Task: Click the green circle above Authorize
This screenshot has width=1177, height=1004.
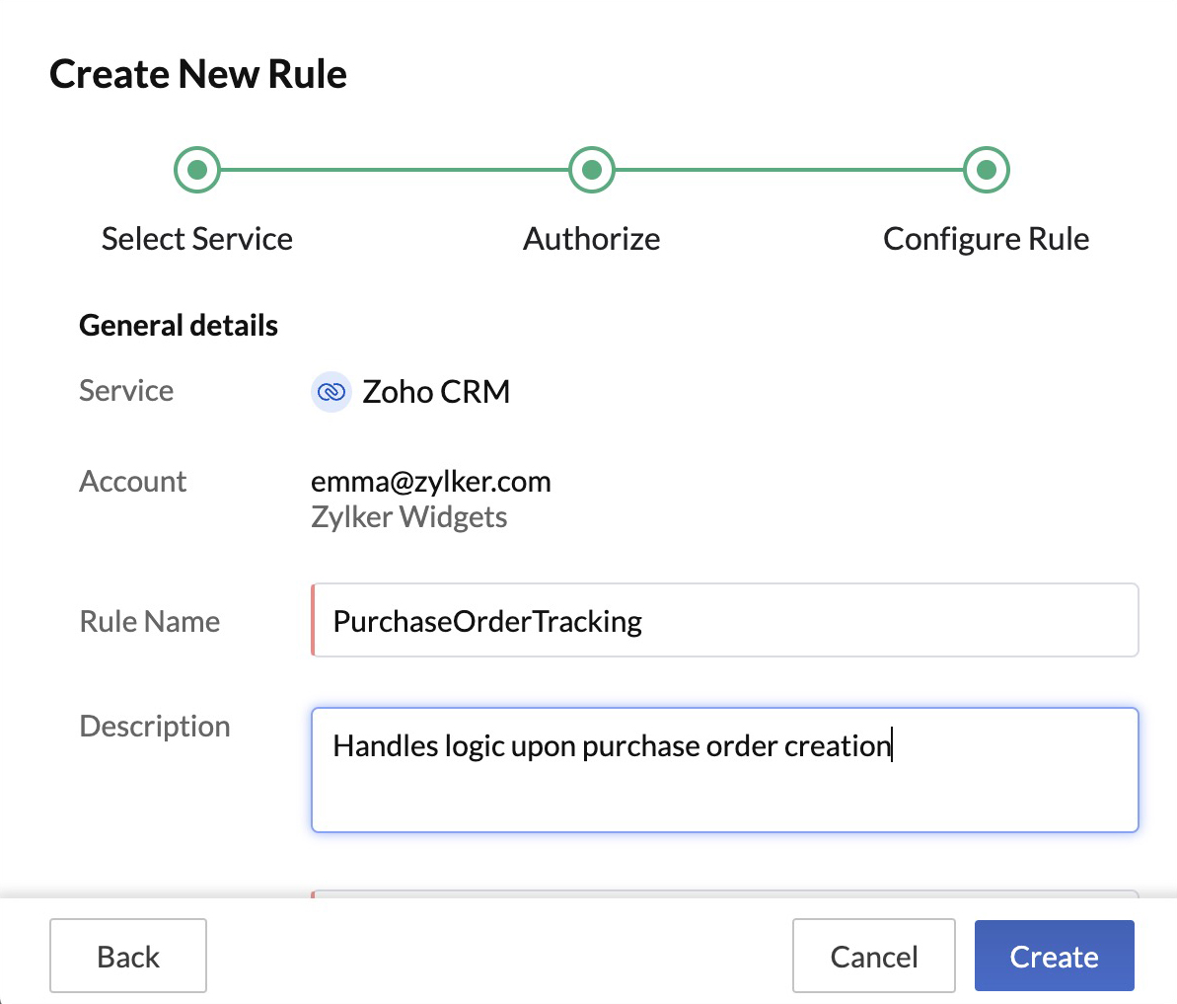Action: [591, 169]
